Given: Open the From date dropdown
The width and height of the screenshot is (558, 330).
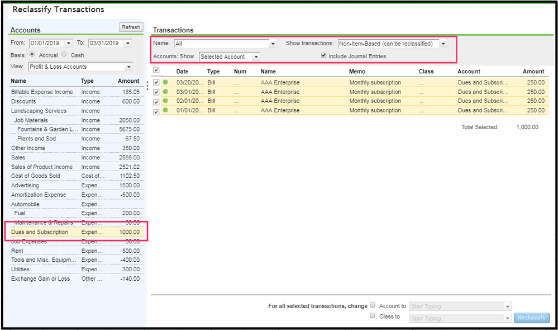Looking at the screenshot, I should pyautogui.click(x=69, y=43).
